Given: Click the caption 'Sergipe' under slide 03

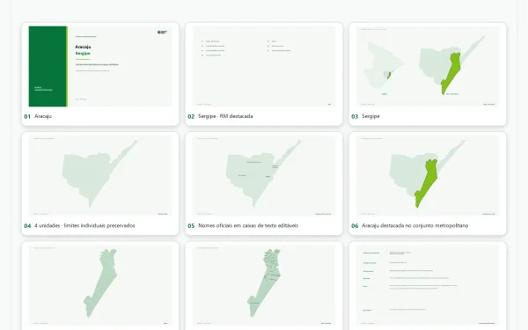Looking at the screenshot, I should pyautogui.click(x=370, y=116).
